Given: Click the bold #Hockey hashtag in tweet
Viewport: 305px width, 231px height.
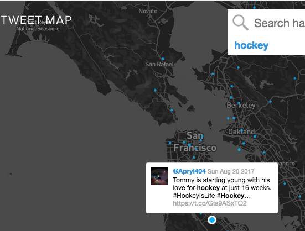Looking at the screenshot, I should [230, 196].
